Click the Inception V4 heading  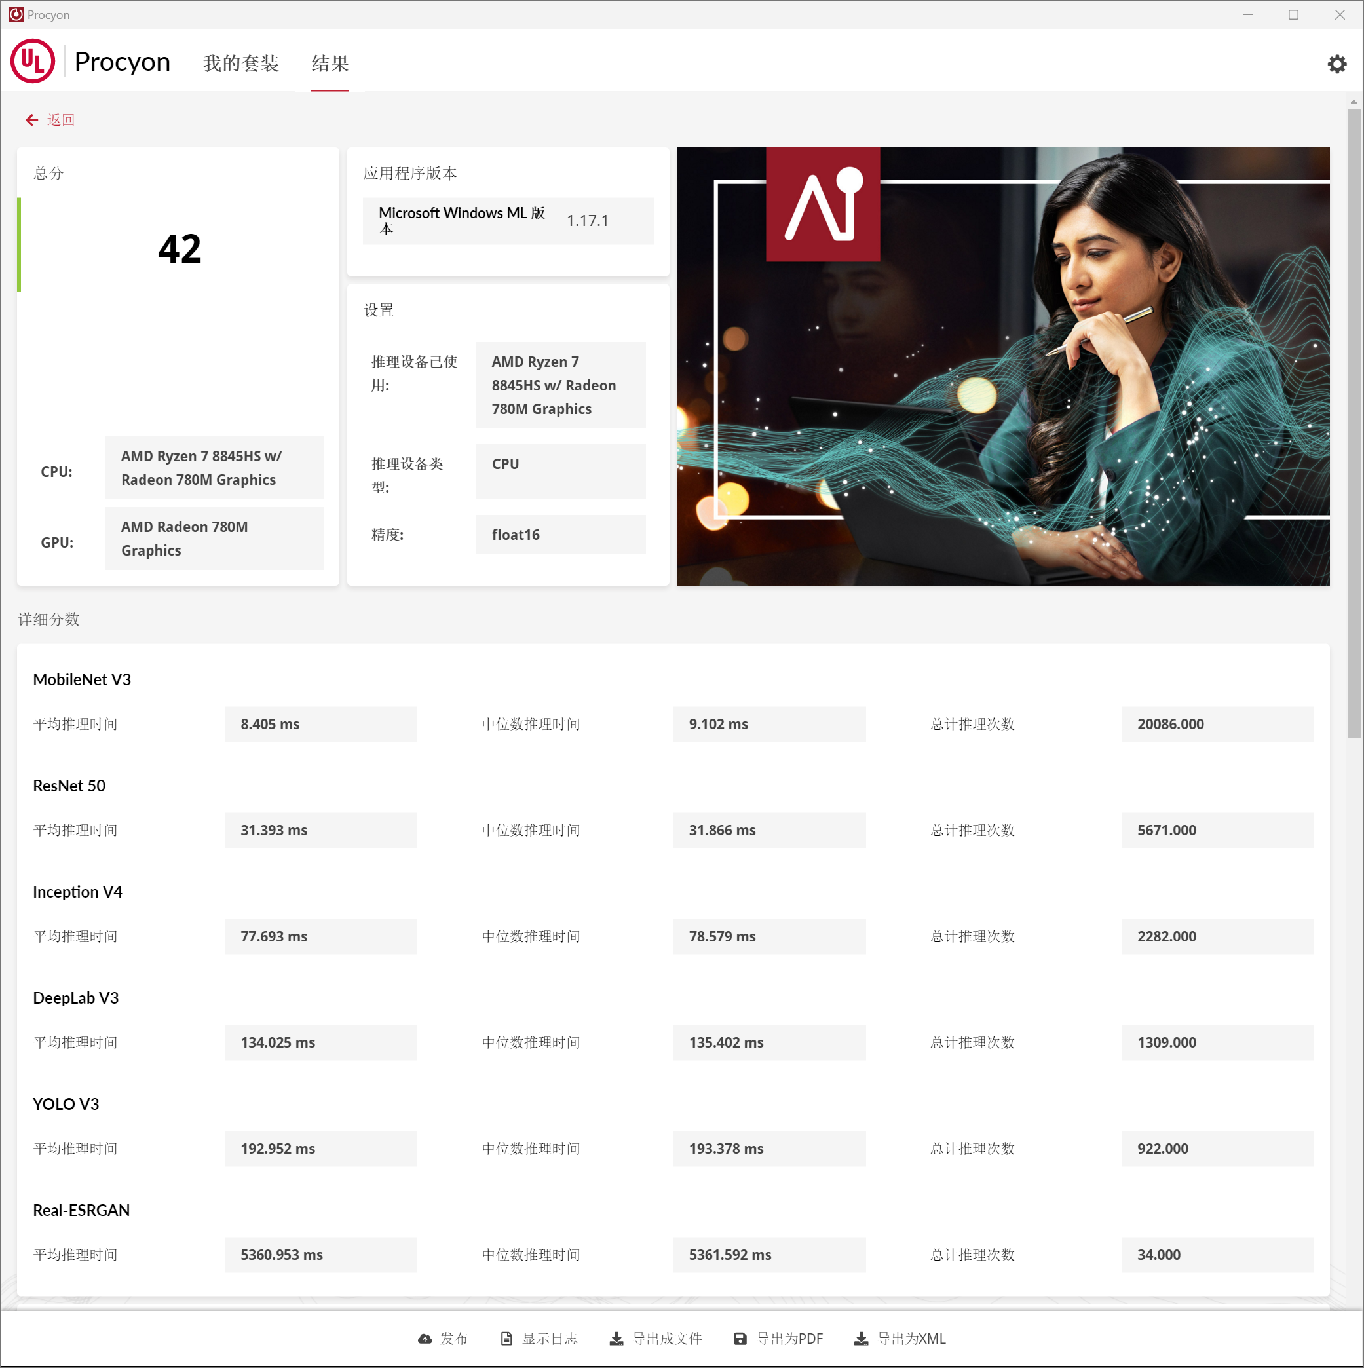coord(78,892)
